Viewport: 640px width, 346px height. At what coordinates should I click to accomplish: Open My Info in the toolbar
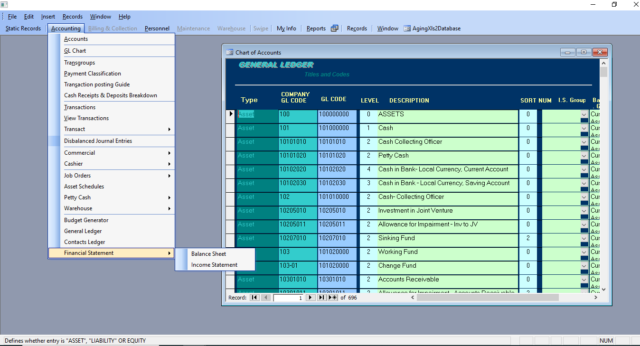point(286,28)
